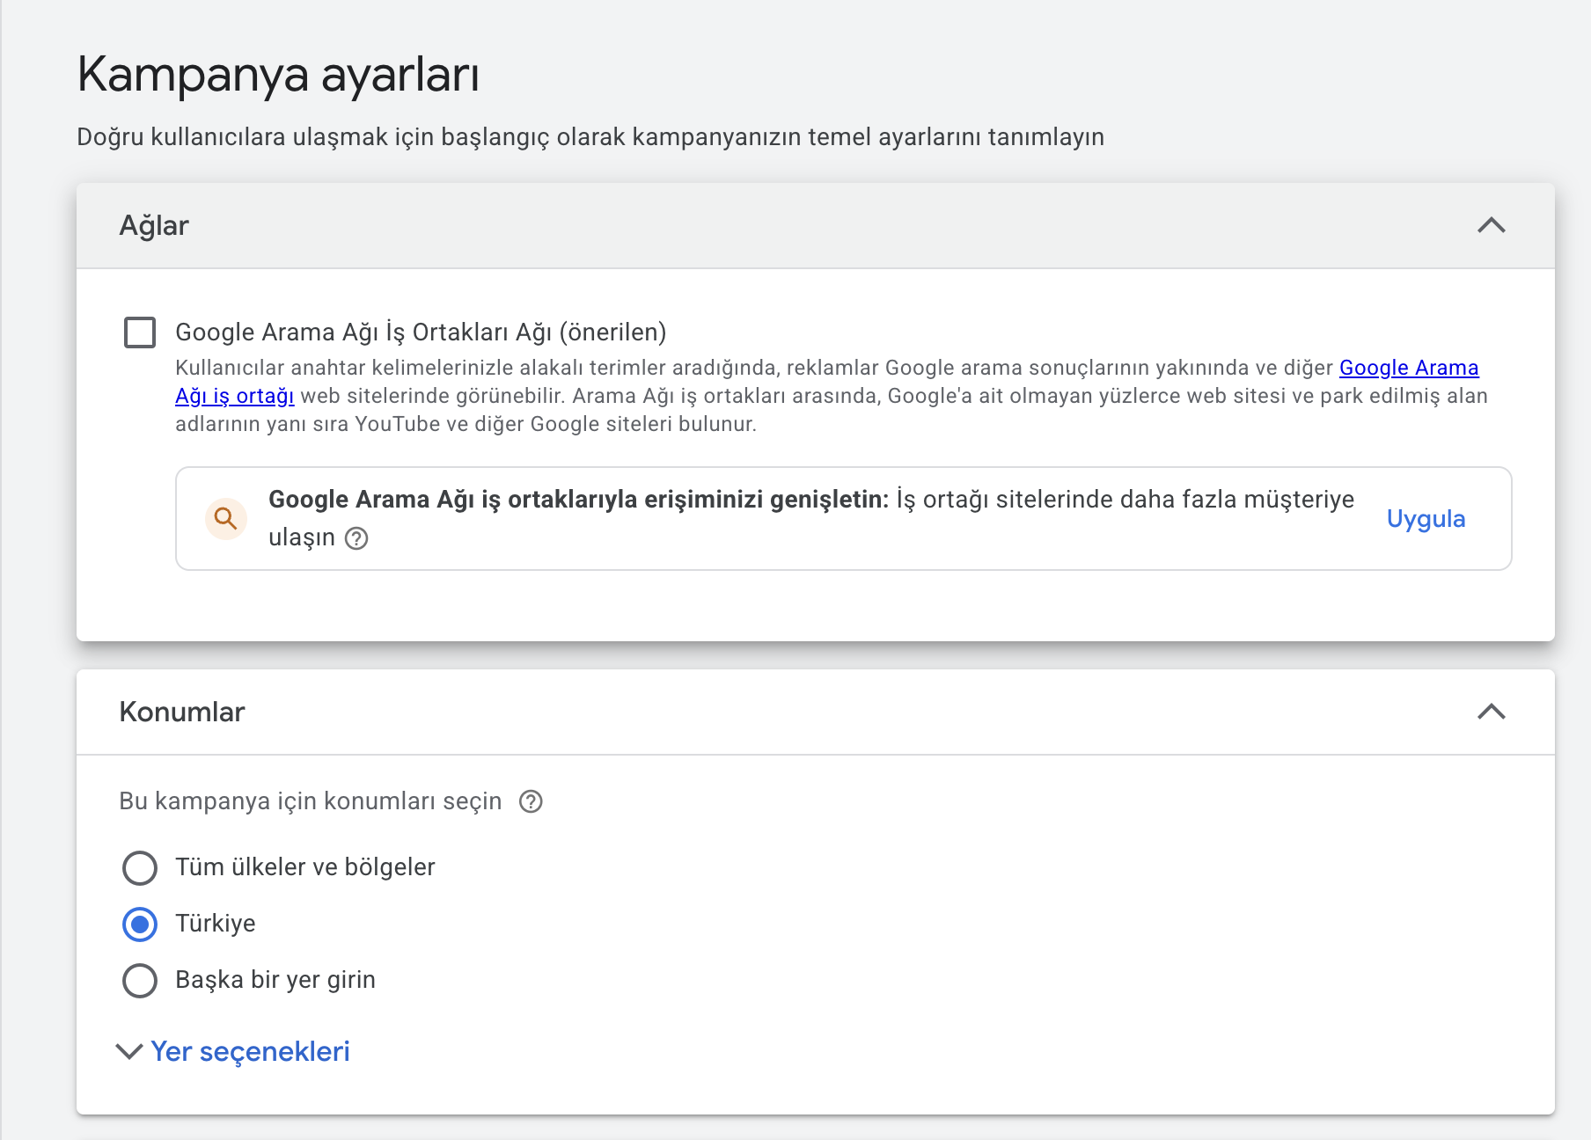The height and width of the screenshot is (1140, 1591).
Task: Click help icon next to ulaşın
Action: 356,538
